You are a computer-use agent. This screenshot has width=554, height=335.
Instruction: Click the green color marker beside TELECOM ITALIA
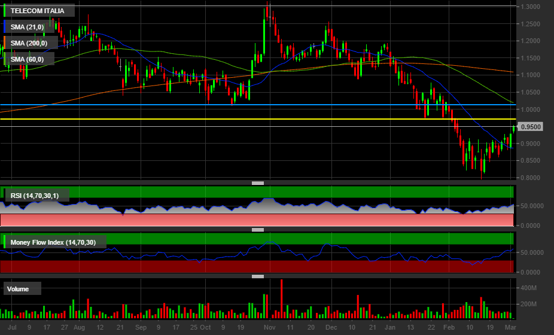tap(5, 11)
